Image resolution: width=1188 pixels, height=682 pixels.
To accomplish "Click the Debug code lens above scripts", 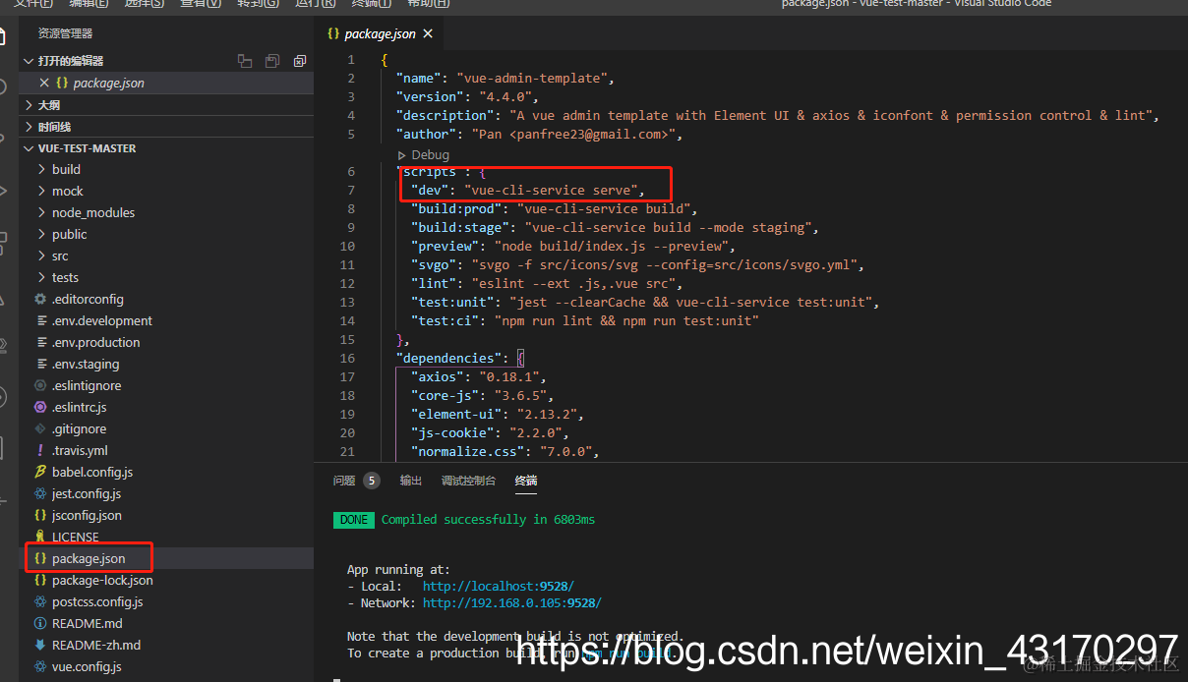I will coord(424,155).
